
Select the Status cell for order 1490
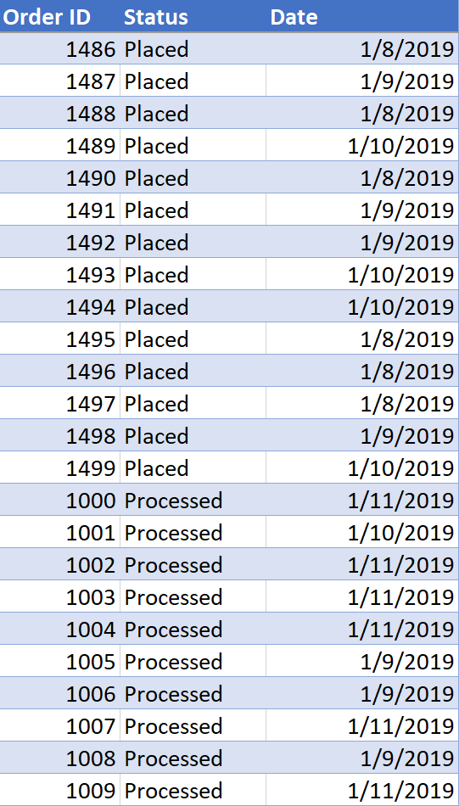tap(193, 178)
